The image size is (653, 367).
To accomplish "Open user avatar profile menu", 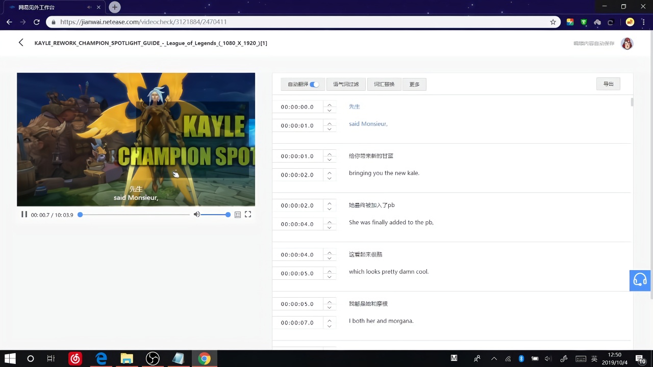I will coord(627,43).
